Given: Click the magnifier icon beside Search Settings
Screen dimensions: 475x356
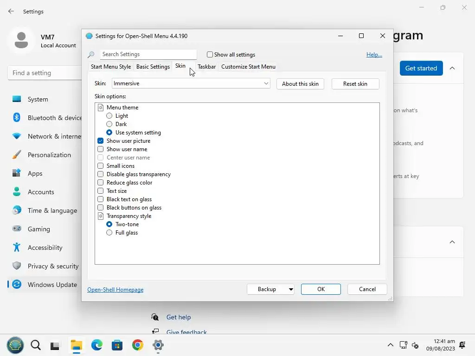Looking at the screenshot, I should (x=91, y=55).
